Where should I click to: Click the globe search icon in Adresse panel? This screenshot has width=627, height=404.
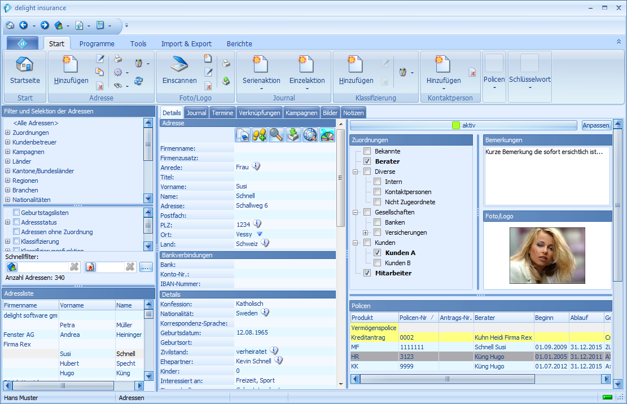coord(310,134)
